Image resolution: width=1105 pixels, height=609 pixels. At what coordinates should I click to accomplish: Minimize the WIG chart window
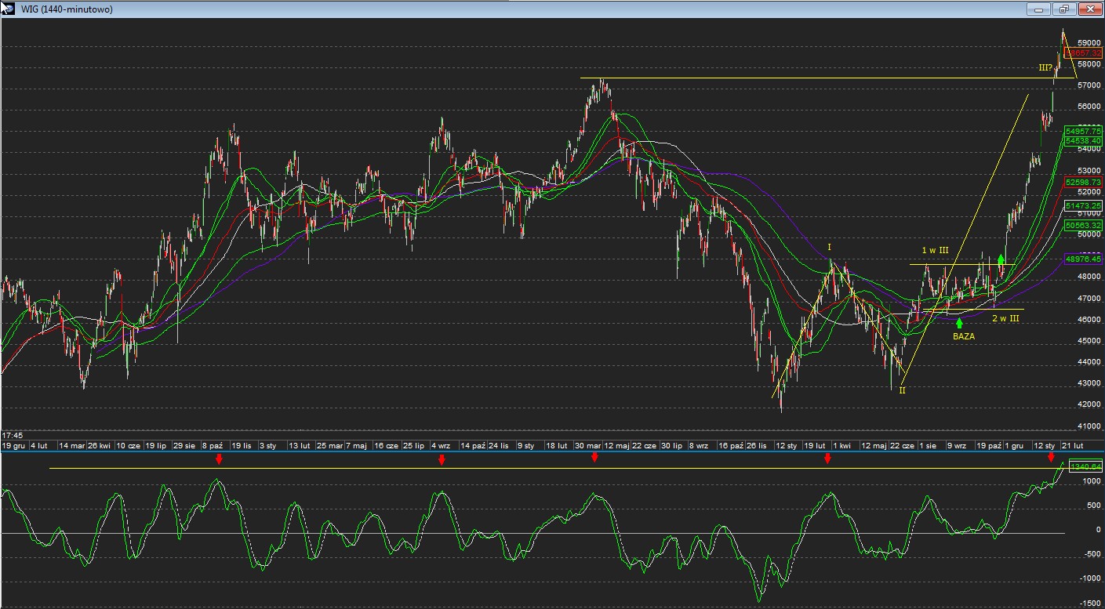(x=1039, y=9)
